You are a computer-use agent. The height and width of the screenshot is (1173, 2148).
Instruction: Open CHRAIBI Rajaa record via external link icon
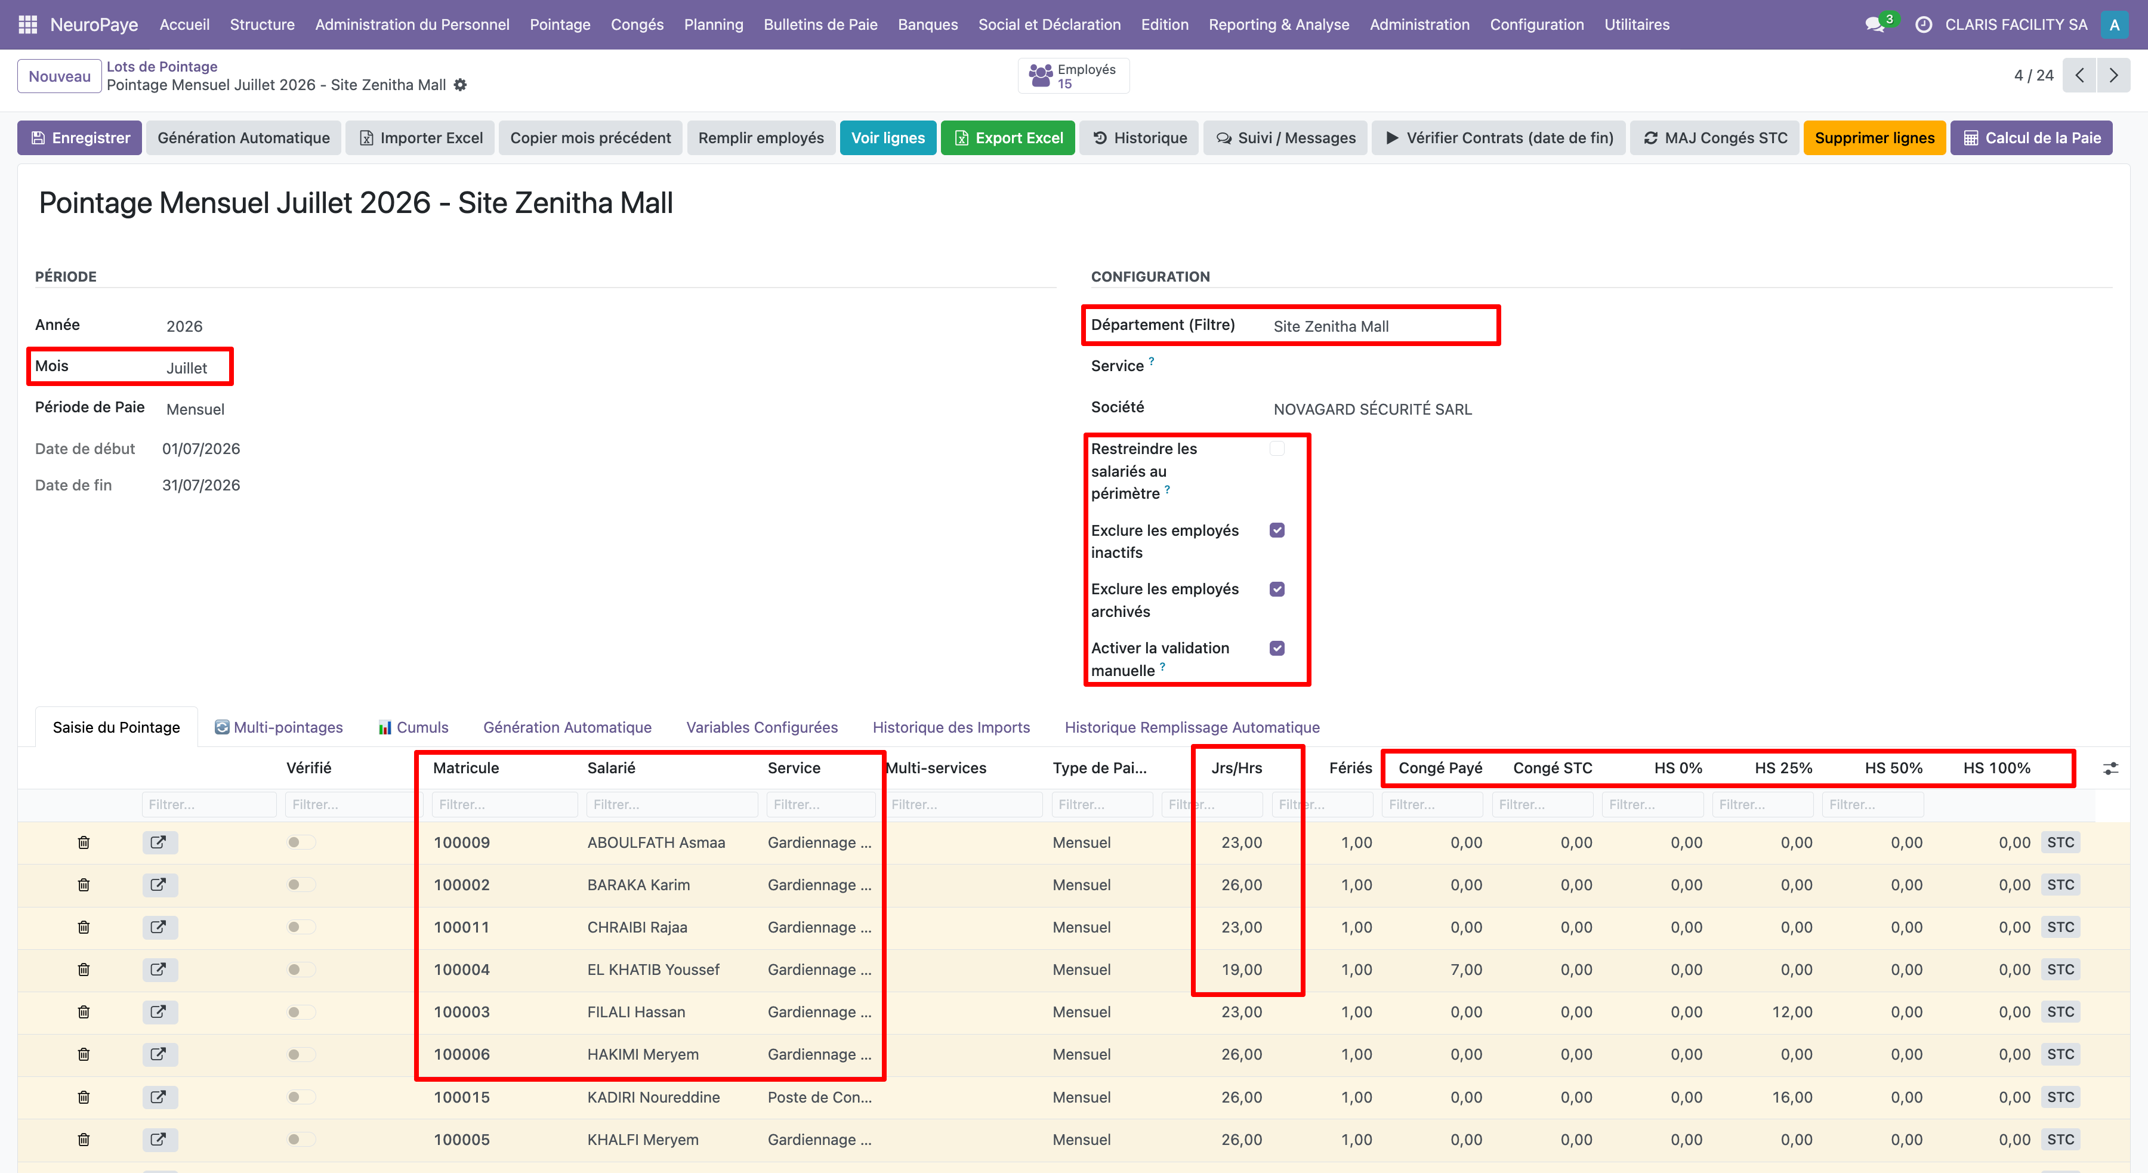(159, 927)
